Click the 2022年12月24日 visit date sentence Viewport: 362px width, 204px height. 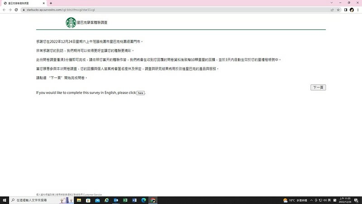90,42
